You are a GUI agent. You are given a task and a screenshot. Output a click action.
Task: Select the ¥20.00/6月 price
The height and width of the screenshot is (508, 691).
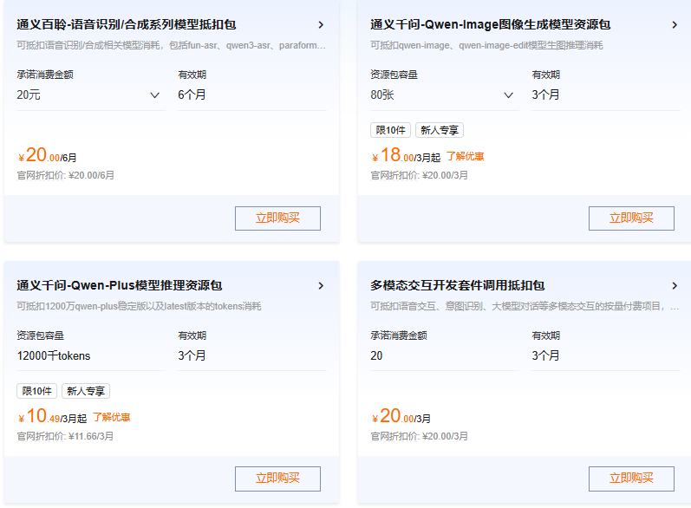point(47,155)
